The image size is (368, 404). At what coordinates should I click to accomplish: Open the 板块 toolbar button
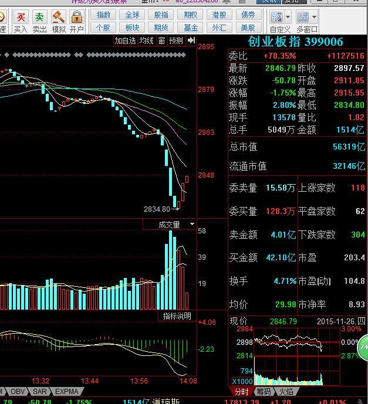point(132,28)
